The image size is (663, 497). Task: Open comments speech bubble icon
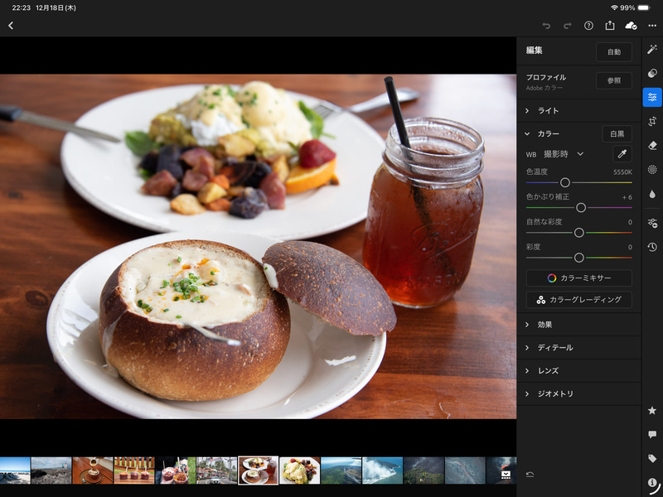(x=652, y=434)
